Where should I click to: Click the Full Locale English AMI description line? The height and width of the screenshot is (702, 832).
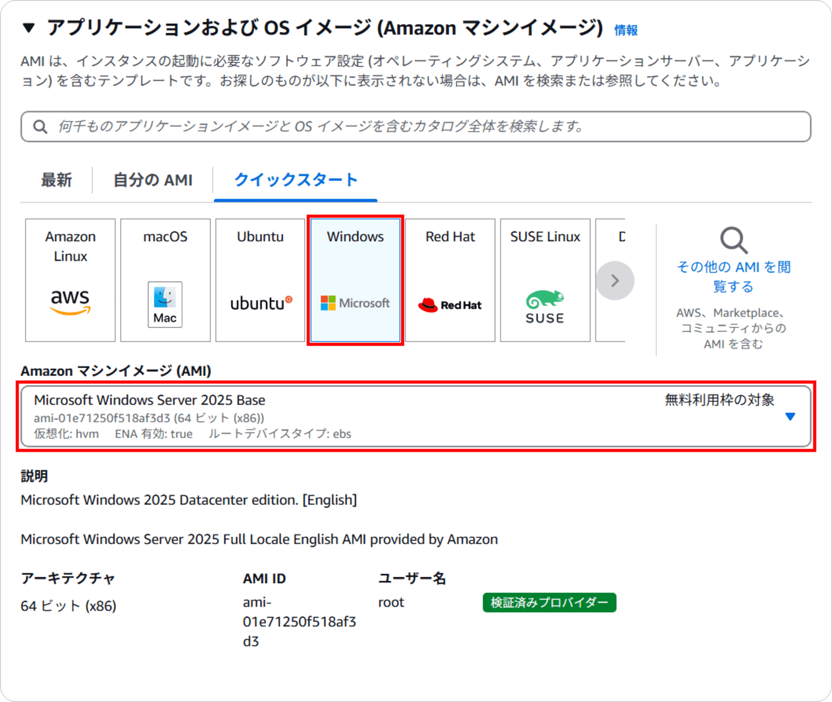(x=259, y=539)
